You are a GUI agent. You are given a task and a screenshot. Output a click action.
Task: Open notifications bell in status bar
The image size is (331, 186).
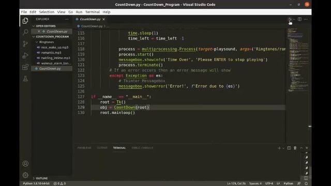(306, 183)
